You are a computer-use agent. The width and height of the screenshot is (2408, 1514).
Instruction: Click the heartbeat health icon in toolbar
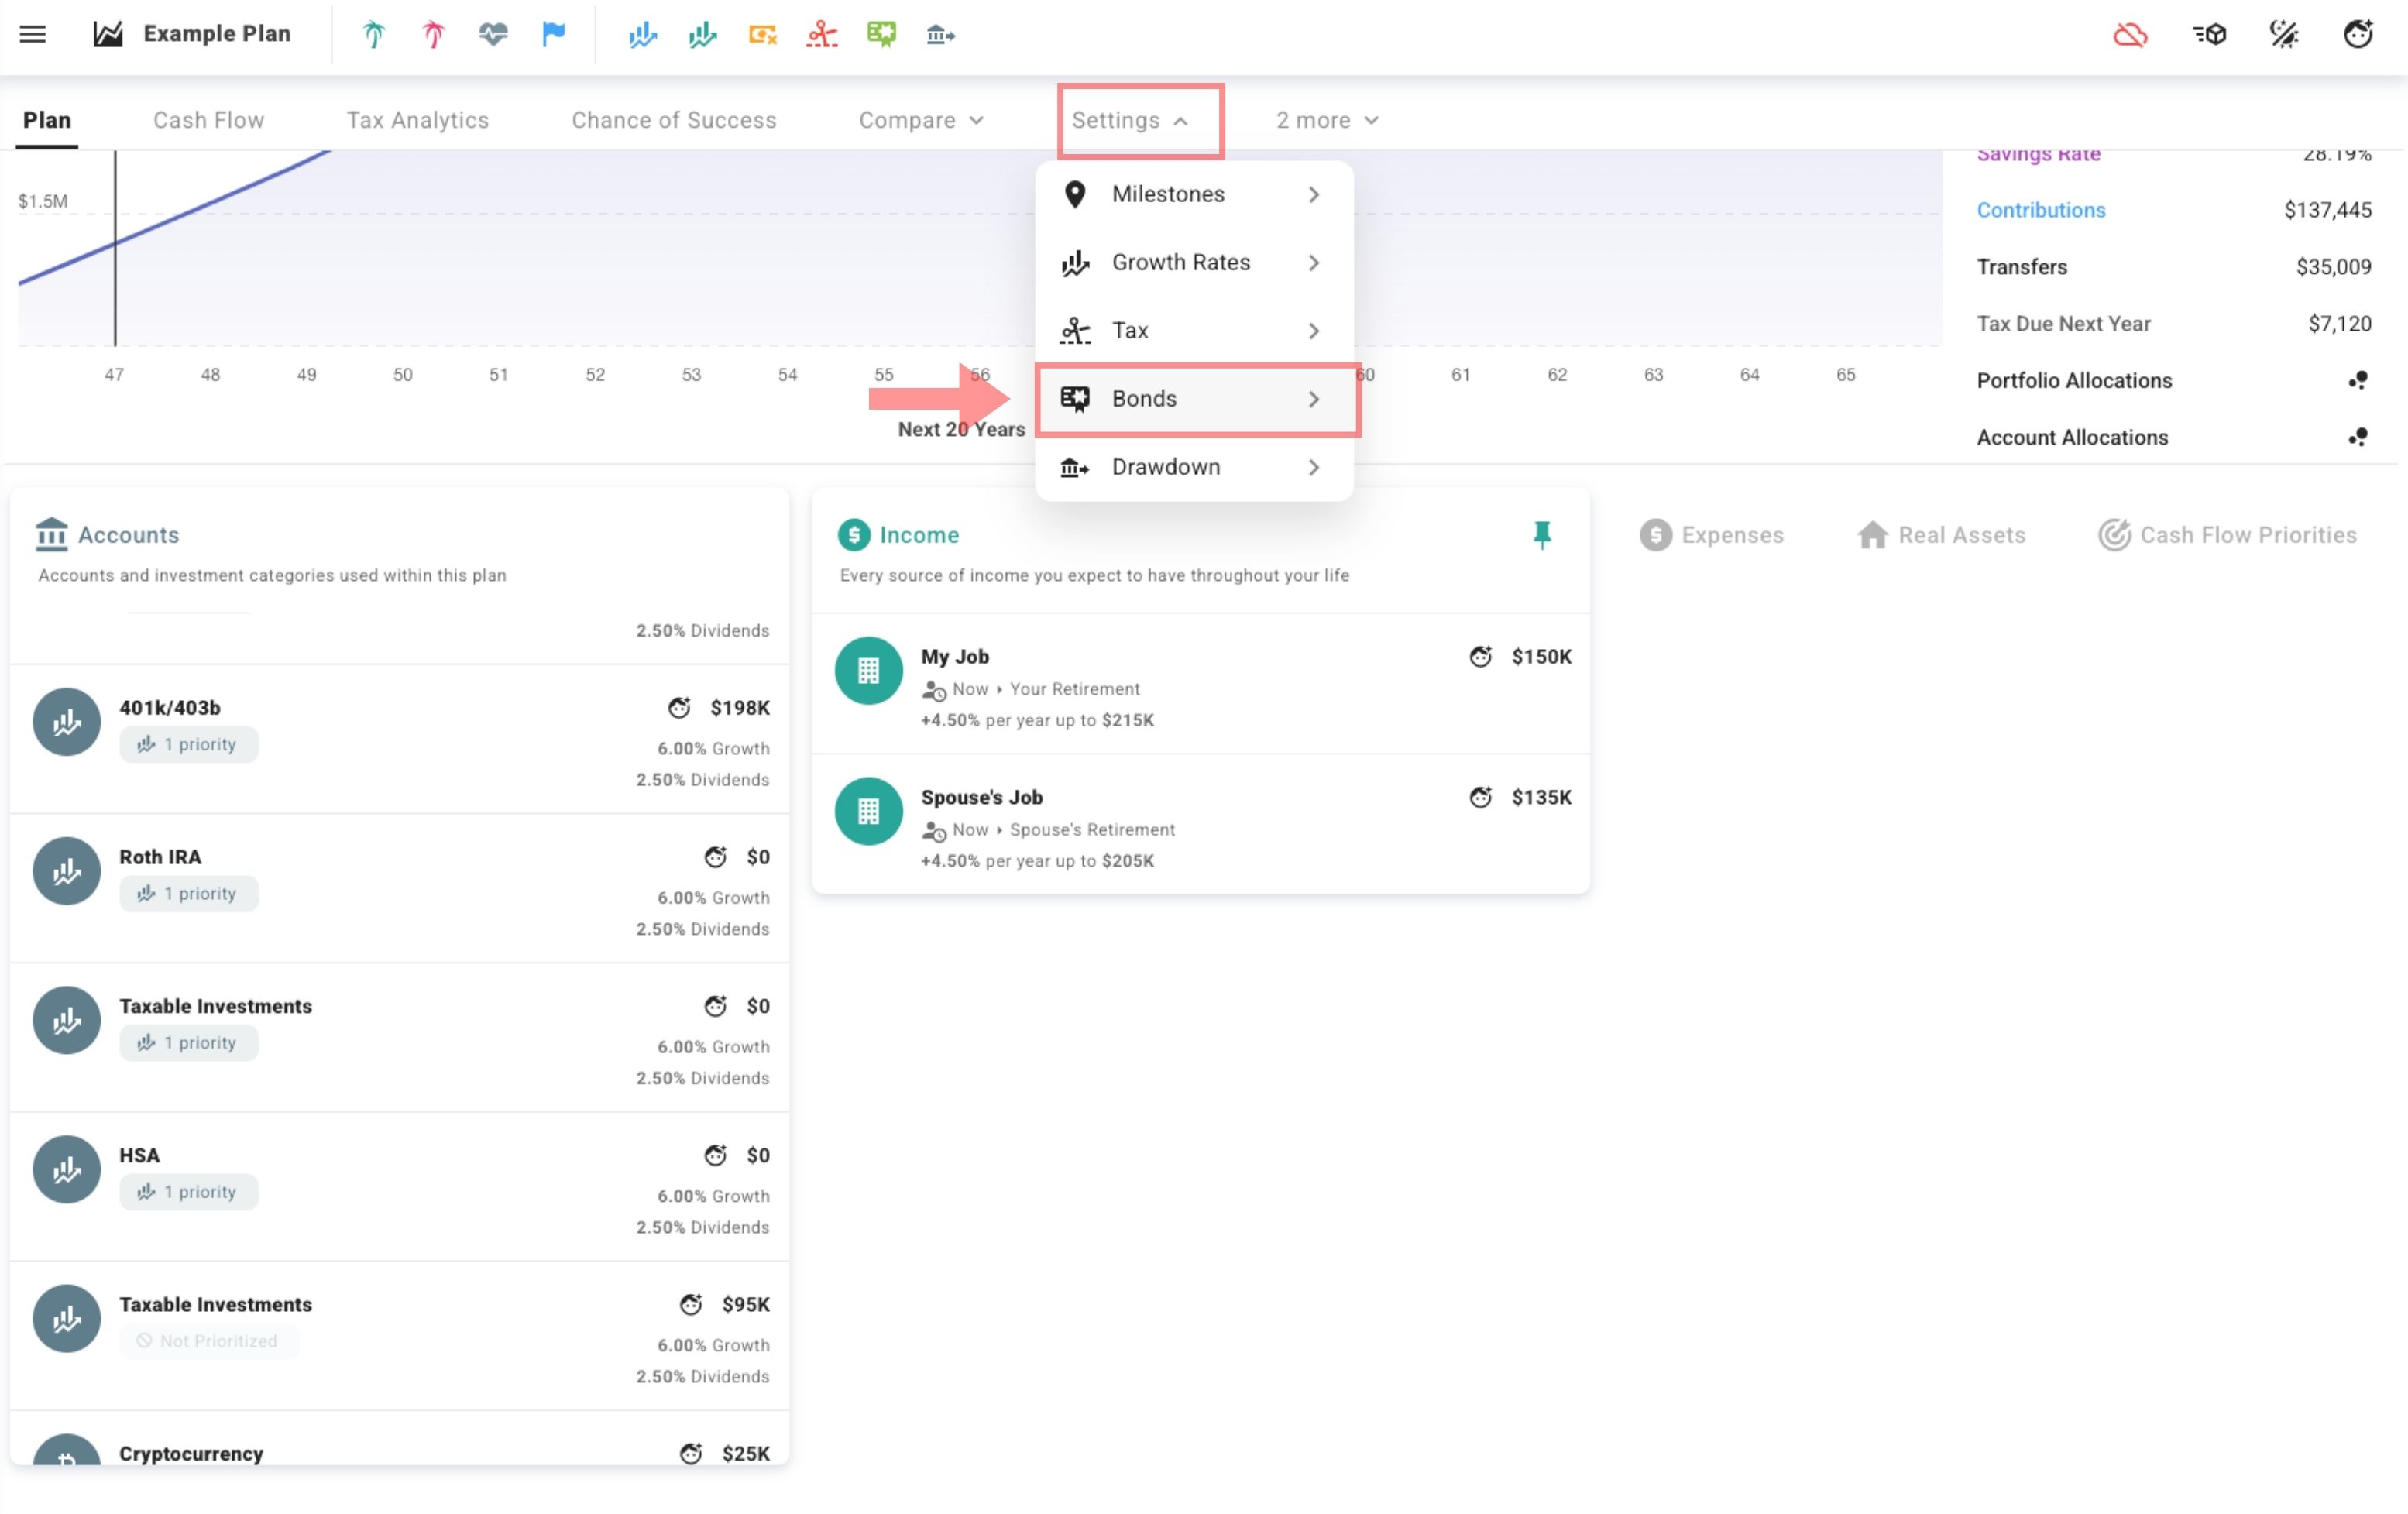click(x=493, y=35)
